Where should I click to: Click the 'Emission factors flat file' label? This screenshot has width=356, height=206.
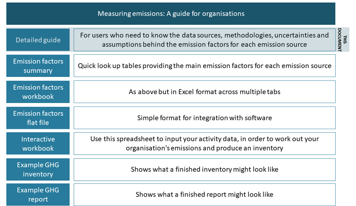[38, 118]
